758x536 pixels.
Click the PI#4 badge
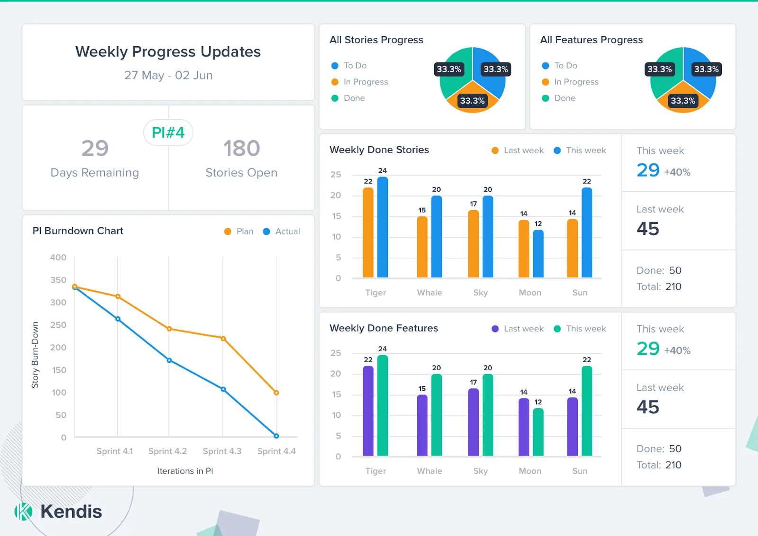coord(168,132)
